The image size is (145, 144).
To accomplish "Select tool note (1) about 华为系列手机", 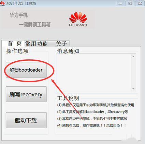I will coord(96,105).
